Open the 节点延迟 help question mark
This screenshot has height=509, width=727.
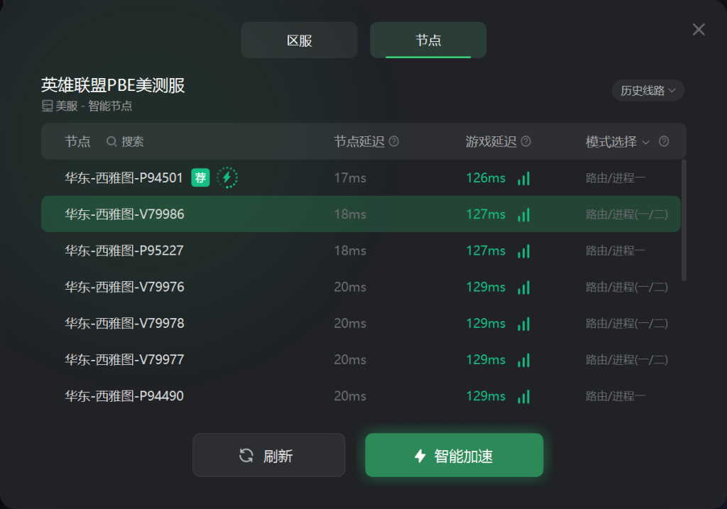[393, 141]
